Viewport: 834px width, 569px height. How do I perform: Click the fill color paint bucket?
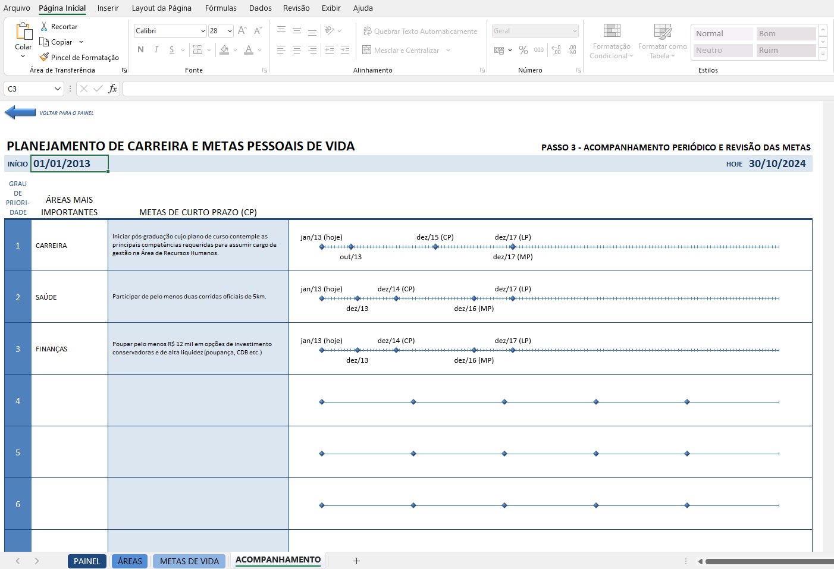pos(224,50)
